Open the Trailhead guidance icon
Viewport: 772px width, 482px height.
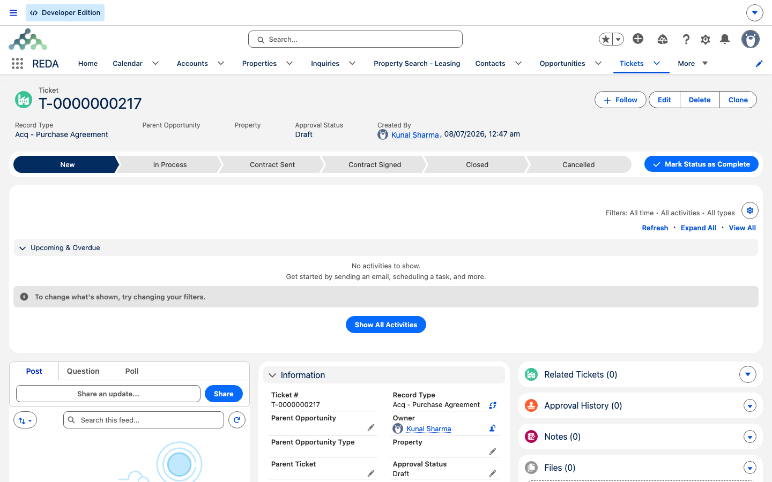[x=663, y=39]
